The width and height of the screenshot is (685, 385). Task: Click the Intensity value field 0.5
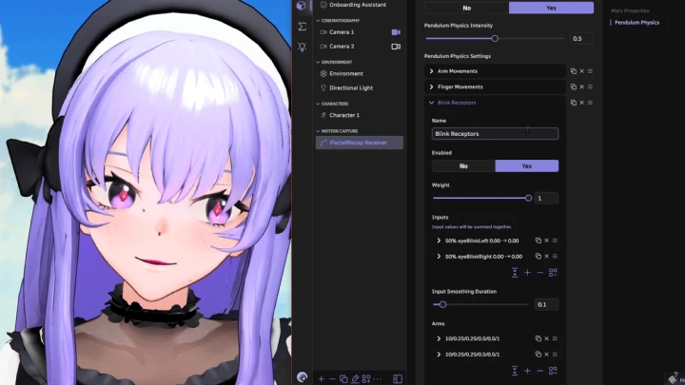click(x=581, y=38)
